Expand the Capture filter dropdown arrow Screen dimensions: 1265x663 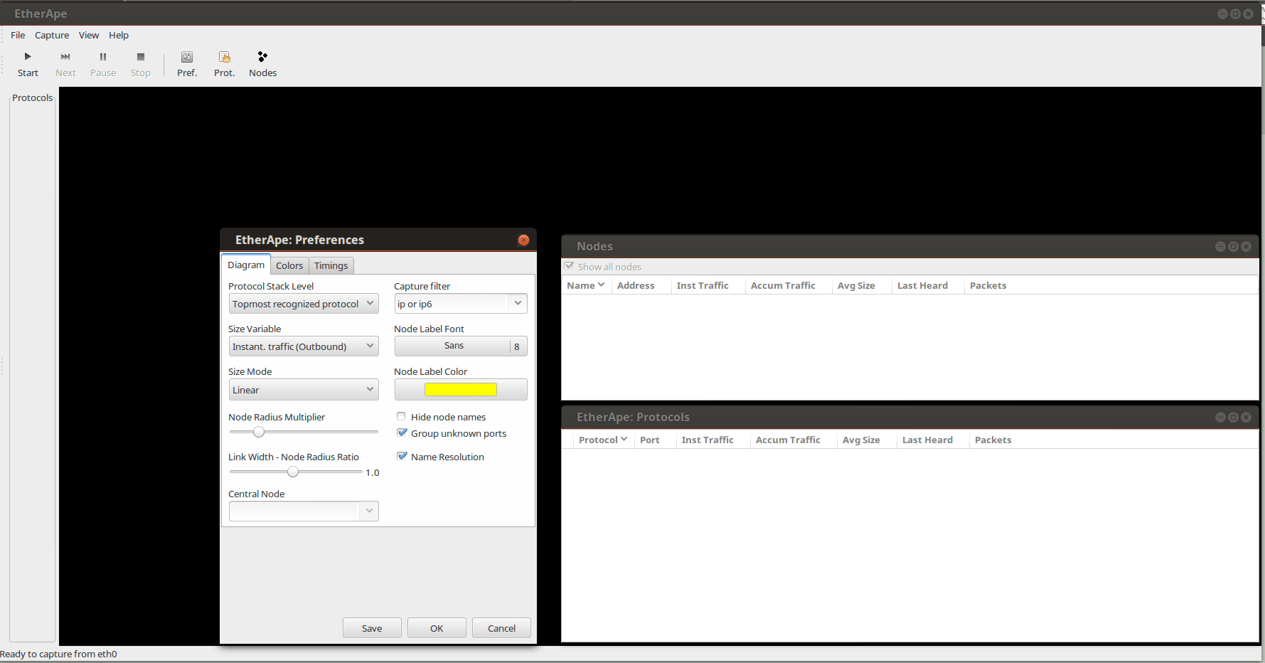tap(518, 303)
